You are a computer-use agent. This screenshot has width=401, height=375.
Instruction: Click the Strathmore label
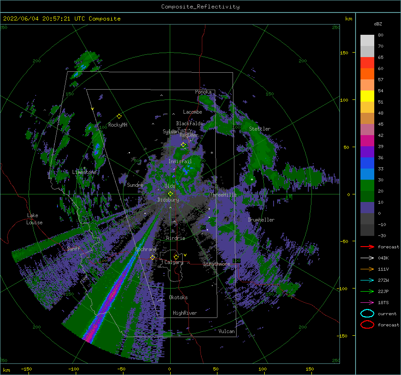click(x=217, y=264)
